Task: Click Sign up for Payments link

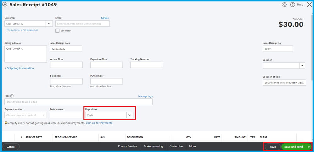Action: point(99,123)
